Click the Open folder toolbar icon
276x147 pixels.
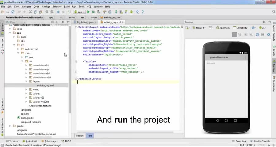coord(3,12)
